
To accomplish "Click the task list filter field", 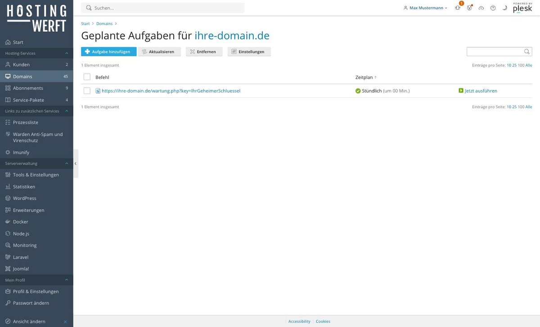I will [x=495, y=52].
